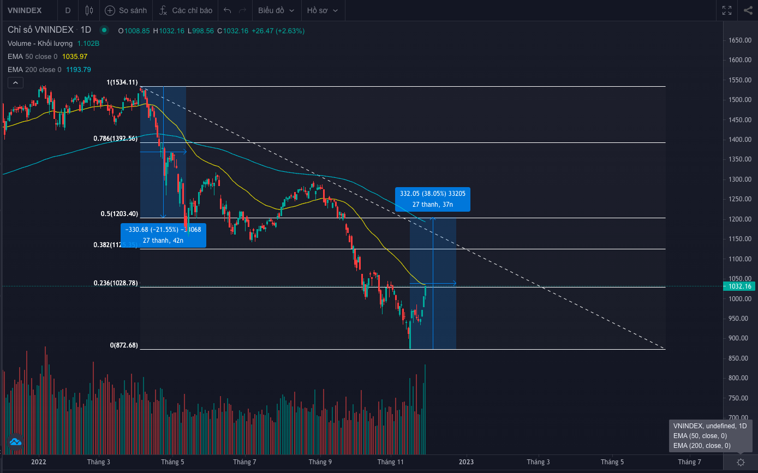Viewport: 758px width, 473px height.
Task: Open the fx indicators icon
Action: (163, 10)
